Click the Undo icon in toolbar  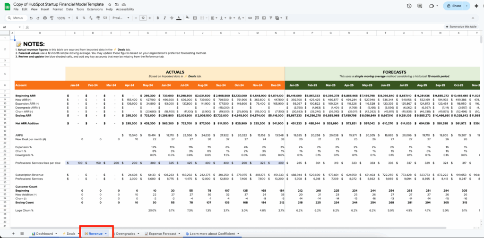(31, 18)
